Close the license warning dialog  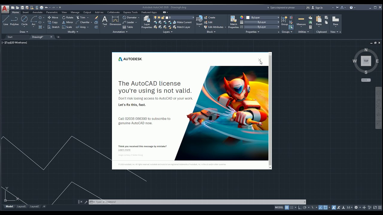point(260,60)
